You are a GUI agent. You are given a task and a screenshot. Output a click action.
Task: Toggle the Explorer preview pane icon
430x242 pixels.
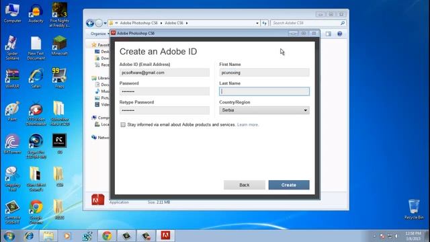point(329,34)
